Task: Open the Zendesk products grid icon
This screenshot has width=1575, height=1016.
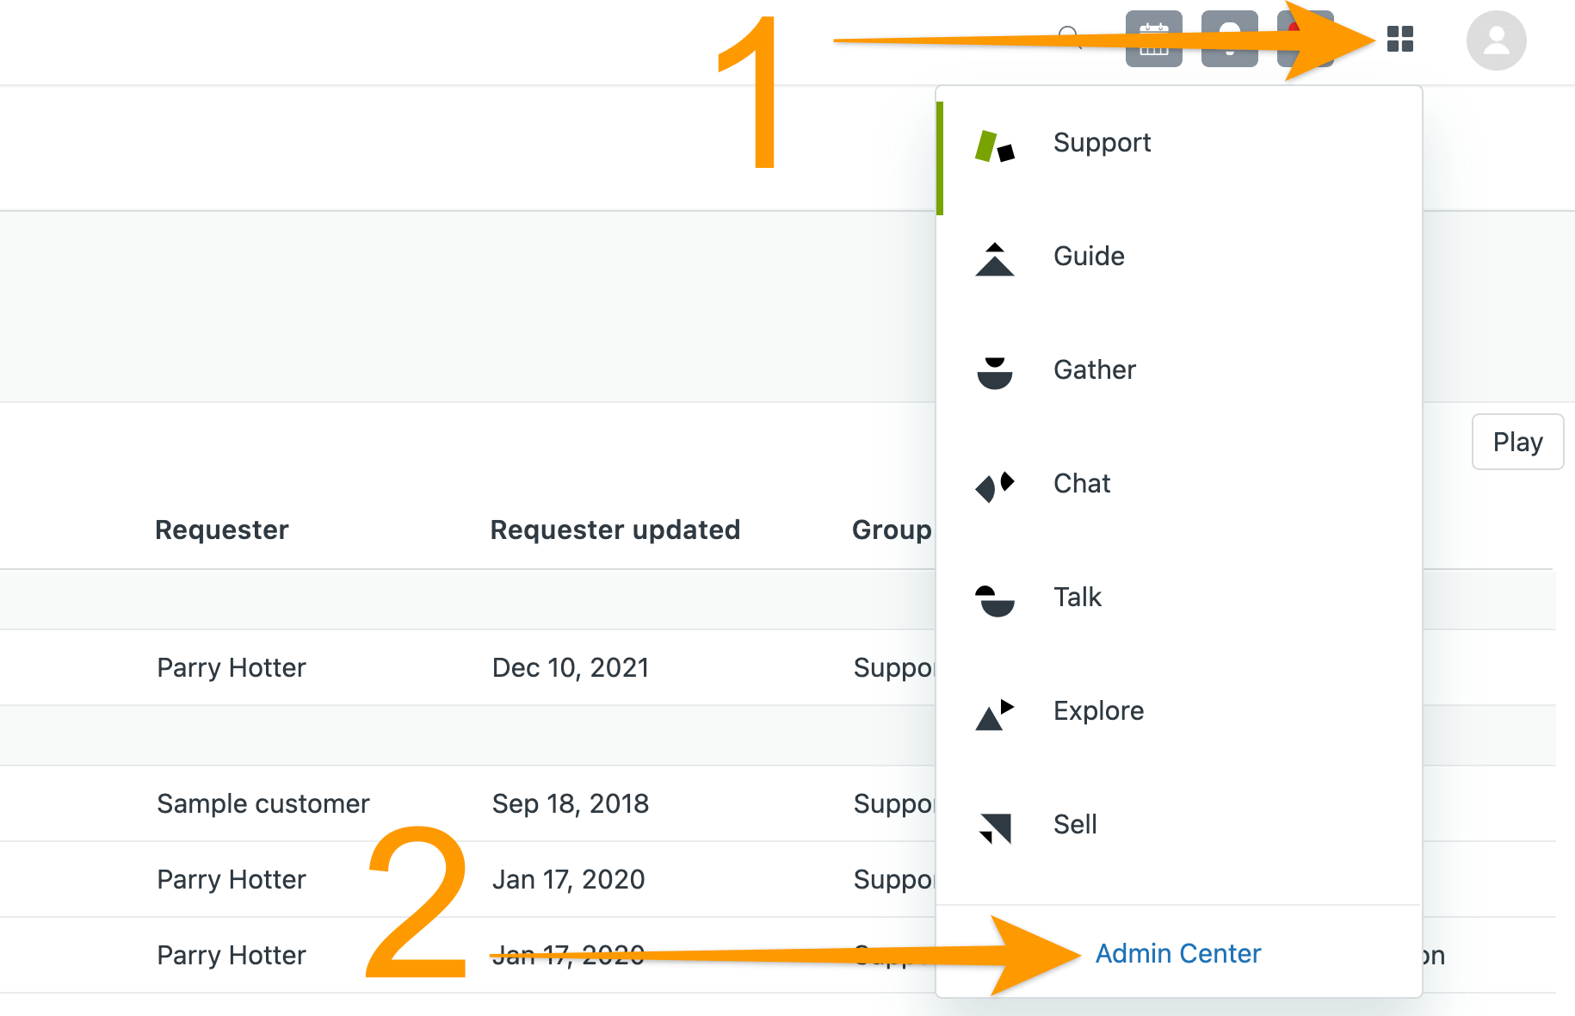Action: coord(1400,39)
